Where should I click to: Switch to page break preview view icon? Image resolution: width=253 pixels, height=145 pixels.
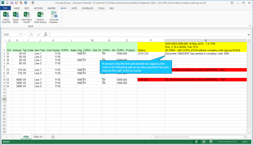[211, 142]
